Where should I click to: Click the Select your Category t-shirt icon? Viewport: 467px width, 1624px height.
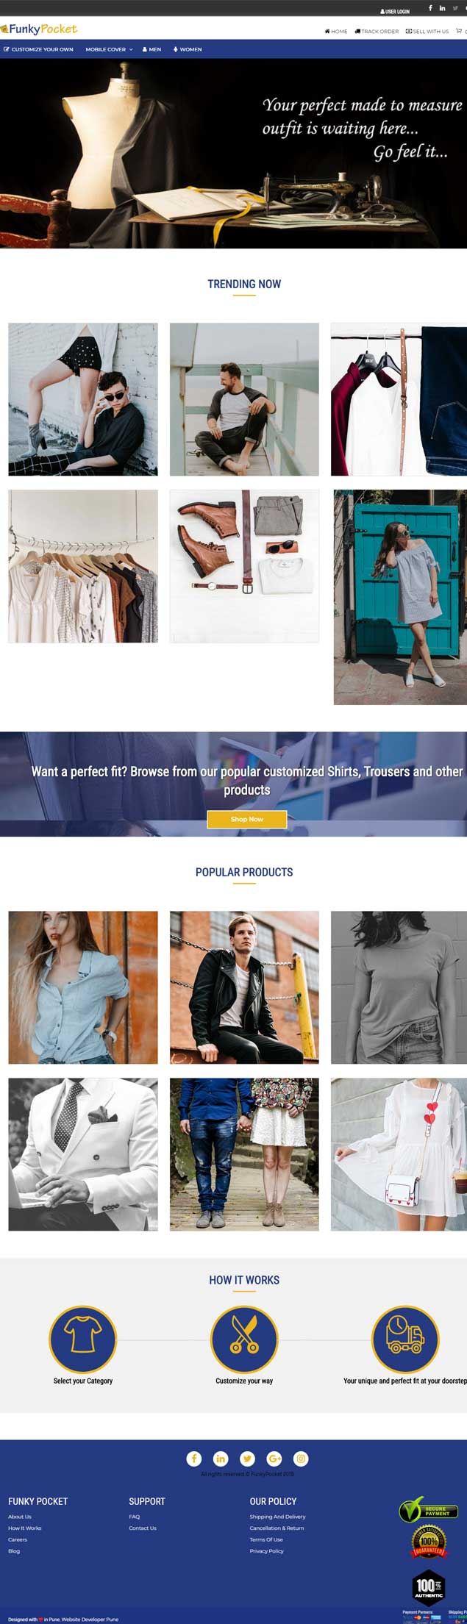pyautogui.click(x=82, y=1339)
